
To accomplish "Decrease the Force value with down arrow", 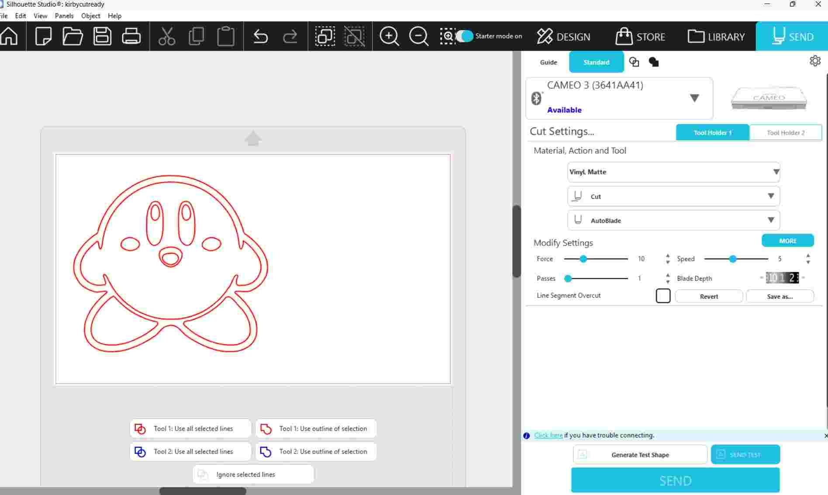I will [668, 262].
